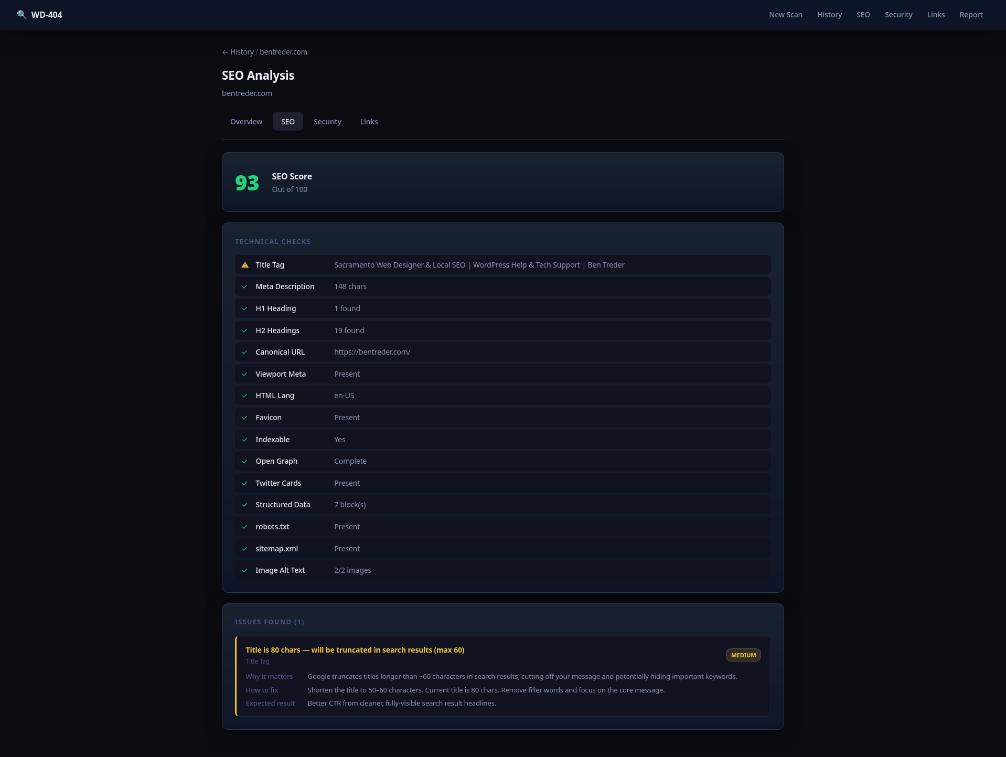
Task: Click the checkmark on Image Alt Text row
Action: pyautogui.click(x=244, y=570)
